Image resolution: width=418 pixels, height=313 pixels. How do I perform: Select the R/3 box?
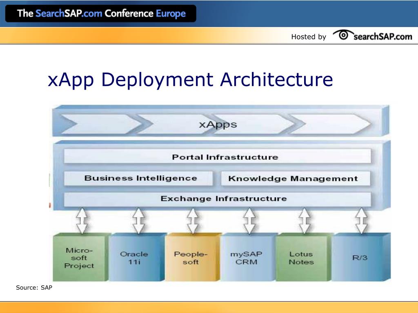(361, 258)
